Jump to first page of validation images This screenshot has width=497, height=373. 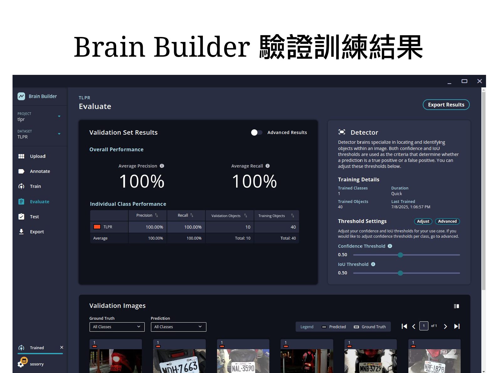[404, 326]
